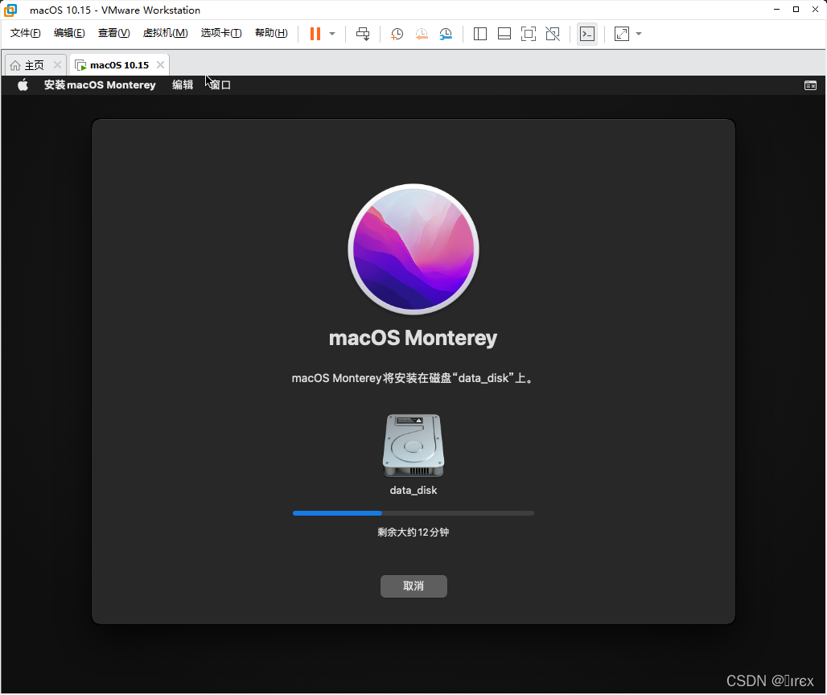Click the VMware Workstation title bar icon
Viewport: 827px width, 695px height.
(x=10, y=10)
